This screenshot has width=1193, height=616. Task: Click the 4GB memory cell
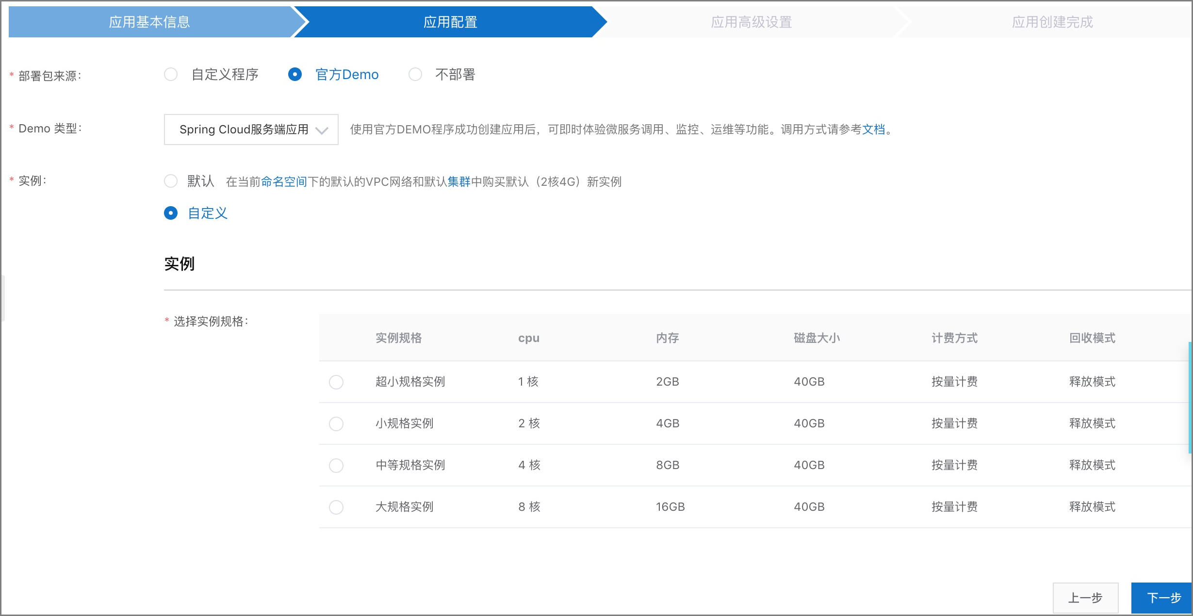(668, 423)
